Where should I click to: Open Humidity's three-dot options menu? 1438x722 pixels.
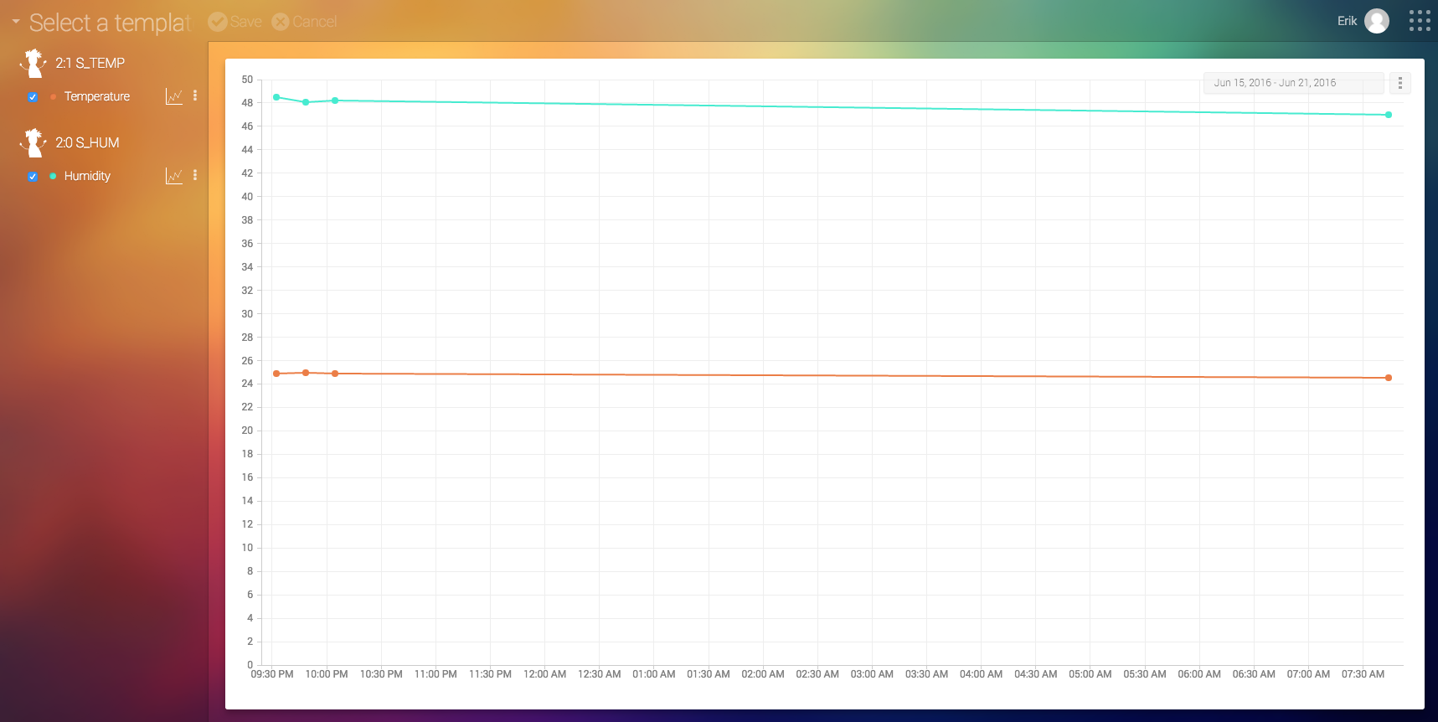(195, 175)
